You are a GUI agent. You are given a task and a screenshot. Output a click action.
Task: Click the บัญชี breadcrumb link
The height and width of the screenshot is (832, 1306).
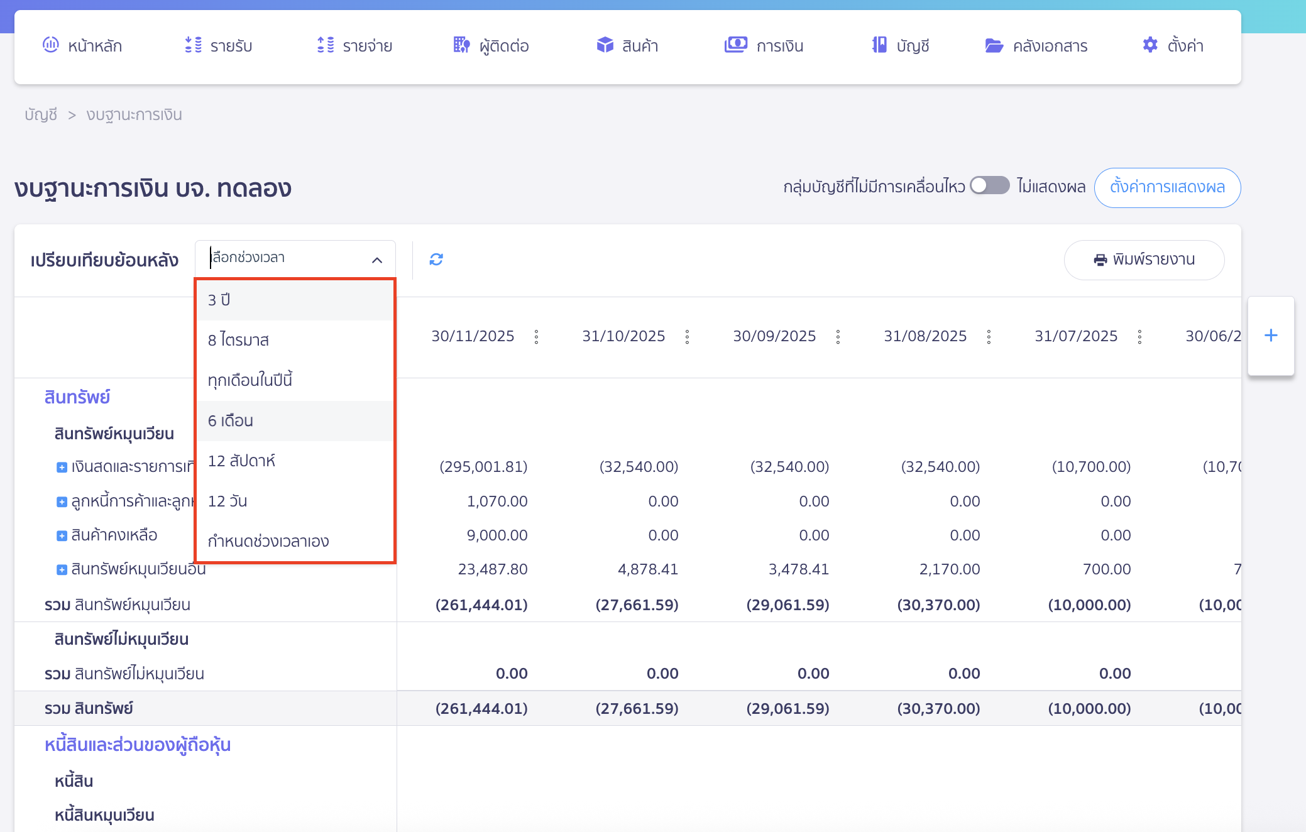(x=41, y=115)
